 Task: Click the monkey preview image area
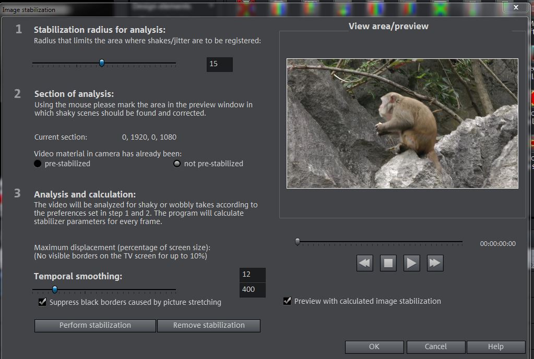402,123
